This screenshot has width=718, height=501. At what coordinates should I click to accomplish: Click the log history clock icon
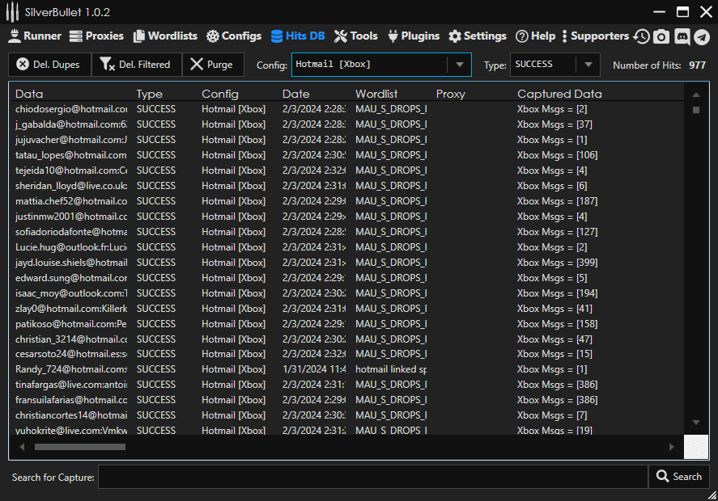point(642,36)
